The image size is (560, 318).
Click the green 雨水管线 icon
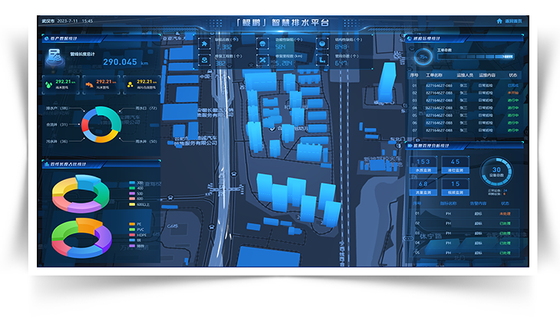pos(50,84)
